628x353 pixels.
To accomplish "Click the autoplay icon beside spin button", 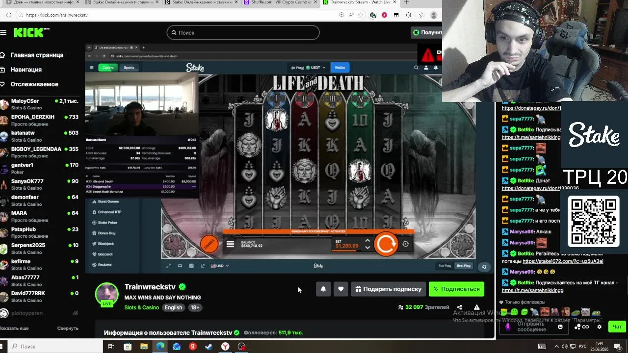I will 405,244.
